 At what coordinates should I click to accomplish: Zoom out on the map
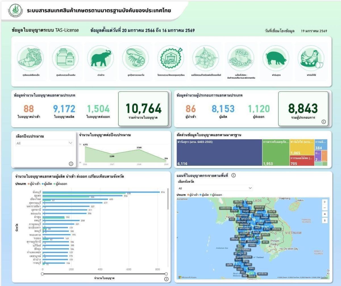pyautogui.click(x=325, y=208)
